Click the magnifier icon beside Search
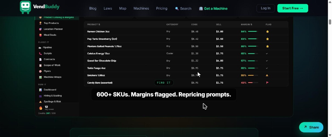This screenshot has width=332, height=137. point(177,8)
